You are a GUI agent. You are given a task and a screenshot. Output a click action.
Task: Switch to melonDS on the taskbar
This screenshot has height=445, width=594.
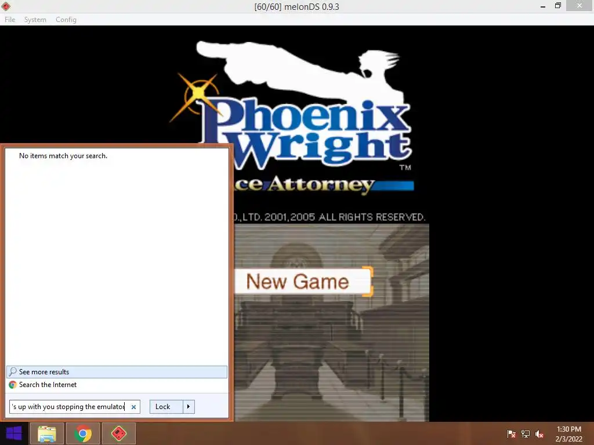tap(119, 433)
